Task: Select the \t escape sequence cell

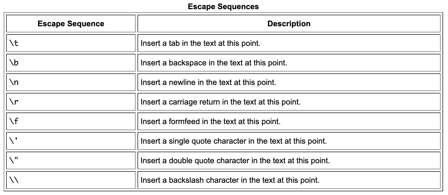Action: (14, 43)
